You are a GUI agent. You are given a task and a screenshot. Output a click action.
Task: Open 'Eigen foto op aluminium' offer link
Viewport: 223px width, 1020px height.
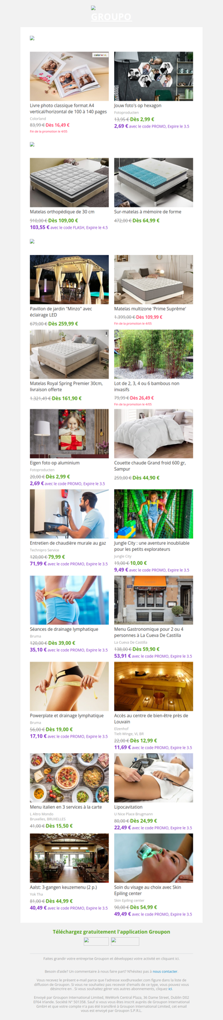(x=55, y=463)
